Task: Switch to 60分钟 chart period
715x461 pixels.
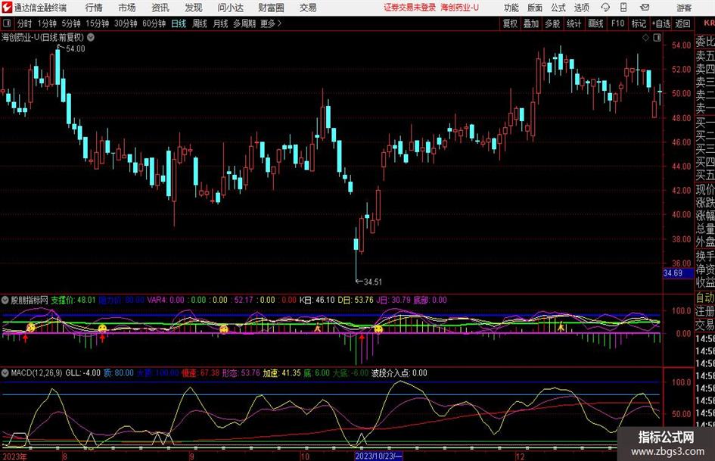Action: coord(154,23)
